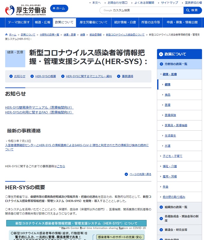Click こちら link for past notices
This screenshot has height=240, width=204.
click(x=61, y=166)
